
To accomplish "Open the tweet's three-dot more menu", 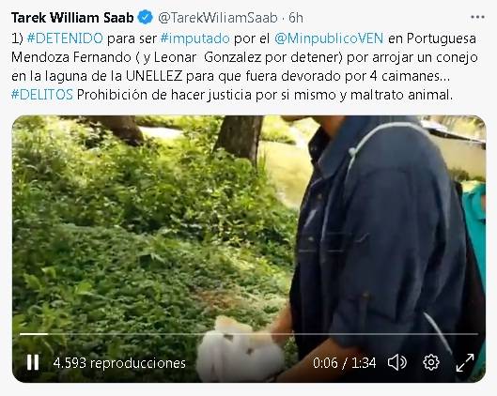I will coord(477,17).
